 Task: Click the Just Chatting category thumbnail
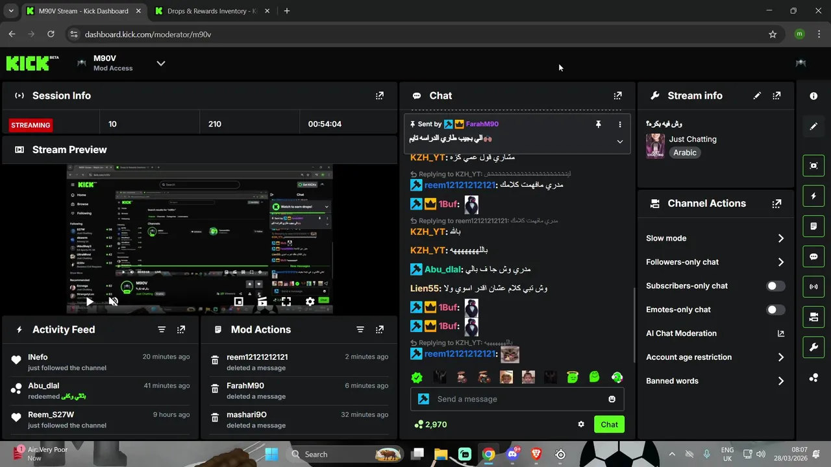tap(655, 146)
